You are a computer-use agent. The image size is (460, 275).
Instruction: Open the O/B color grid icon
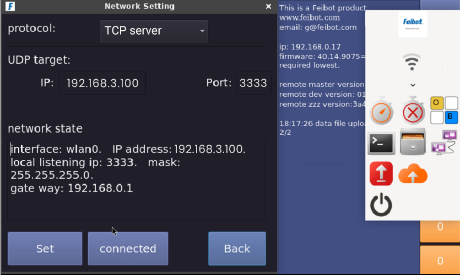pyautogui.click(x=444, y=110)
